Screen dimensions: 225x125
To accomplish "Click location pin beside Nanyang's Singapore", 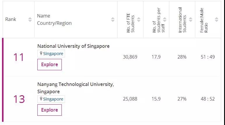I will tap(41, 99).
